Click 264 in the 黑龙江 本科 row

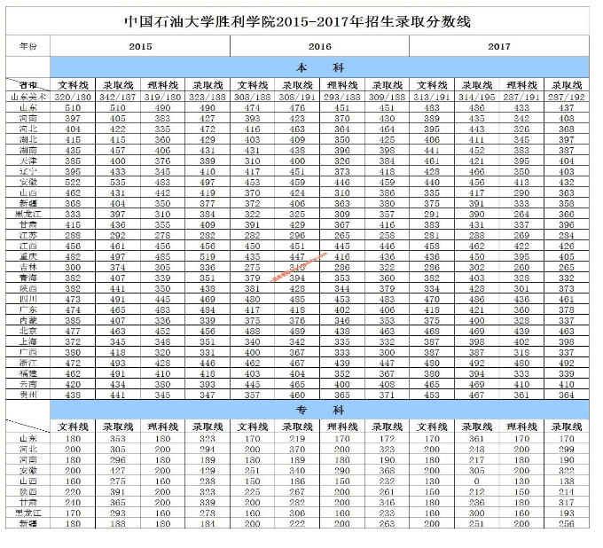[x=521, y=214]
